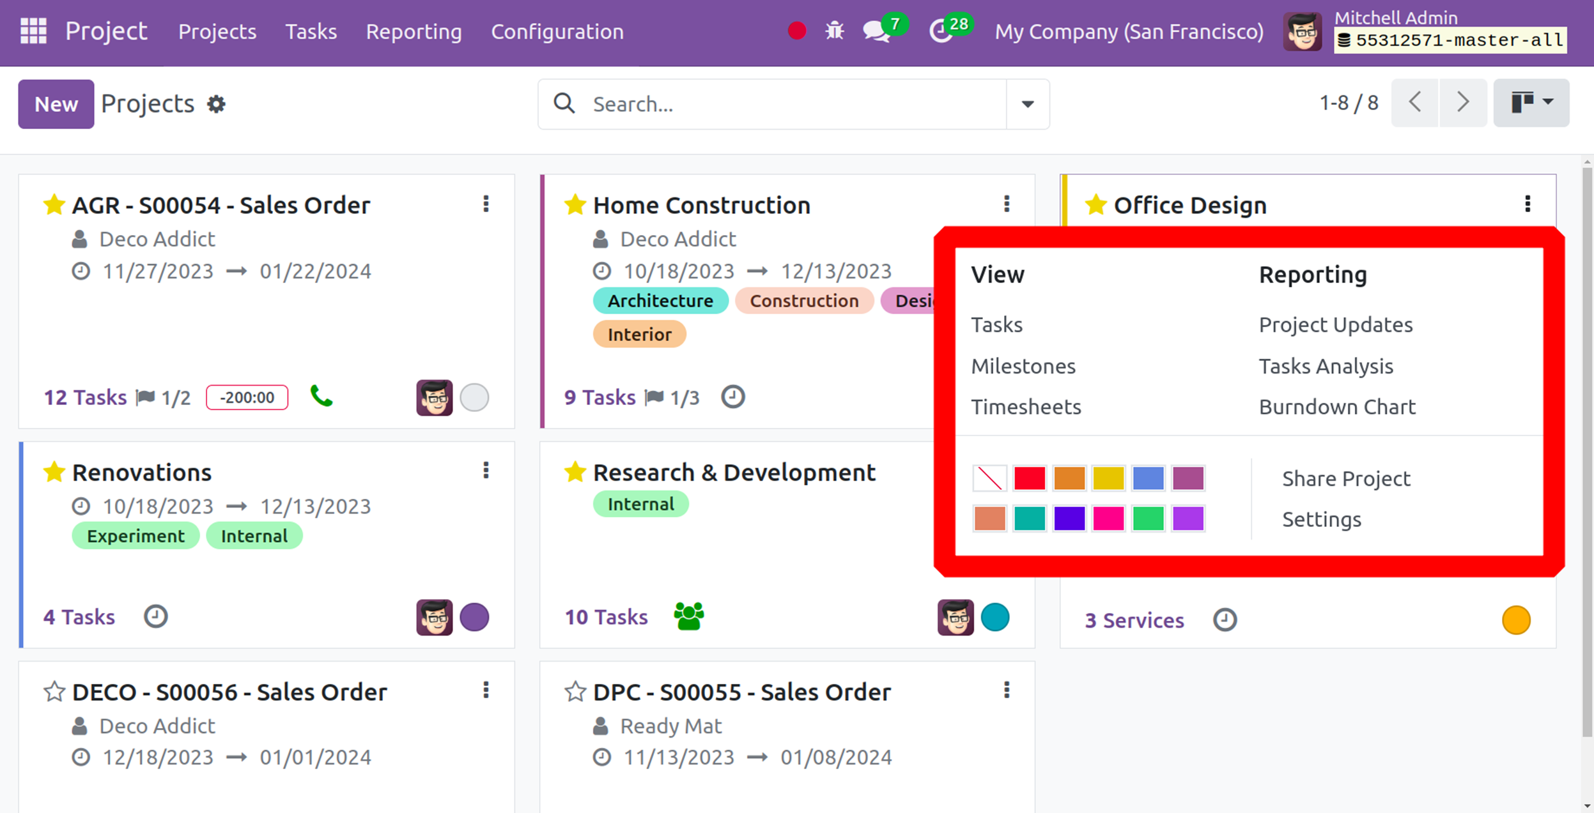This screenshot has height=813, width=1594.
Task: Click the clock activity icon on Renovations
Action: pos(155,617)
